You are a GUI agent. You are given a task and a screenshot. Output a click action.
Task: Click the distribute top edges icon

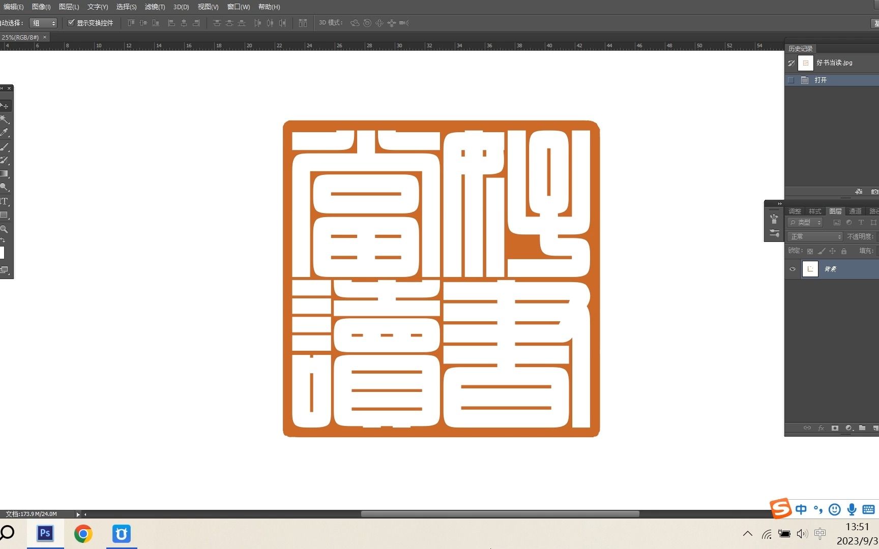pos(217,23)
